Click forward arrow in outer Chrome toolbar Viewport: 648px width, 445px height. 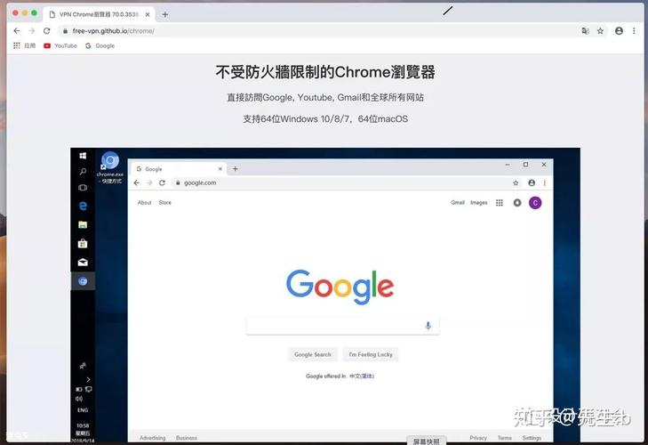31,30
